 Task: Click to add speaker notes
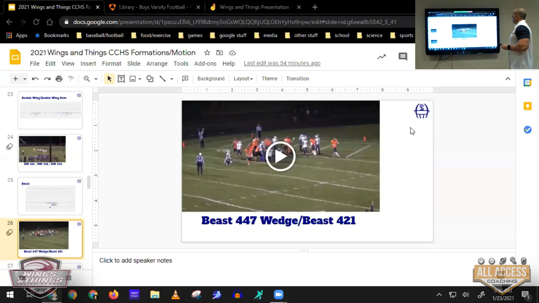136,260
